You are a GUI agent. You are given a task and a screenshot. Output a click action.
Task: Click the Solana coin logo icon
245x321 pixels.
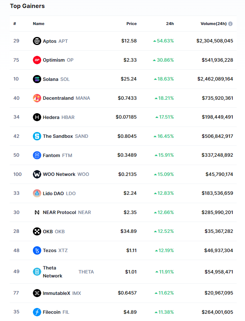(37, 79)
